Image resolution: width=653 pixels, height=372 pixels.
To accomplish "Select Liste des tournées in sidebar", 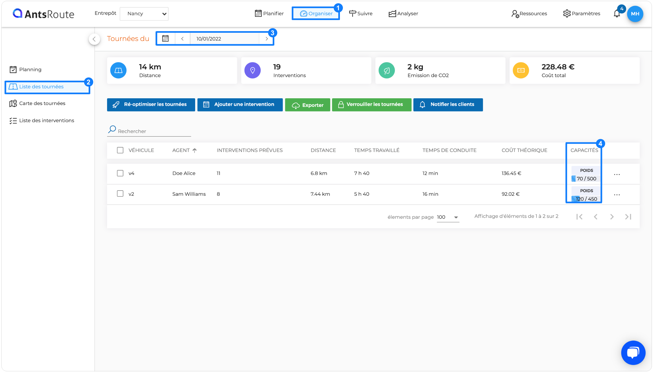I will point(47,87).
